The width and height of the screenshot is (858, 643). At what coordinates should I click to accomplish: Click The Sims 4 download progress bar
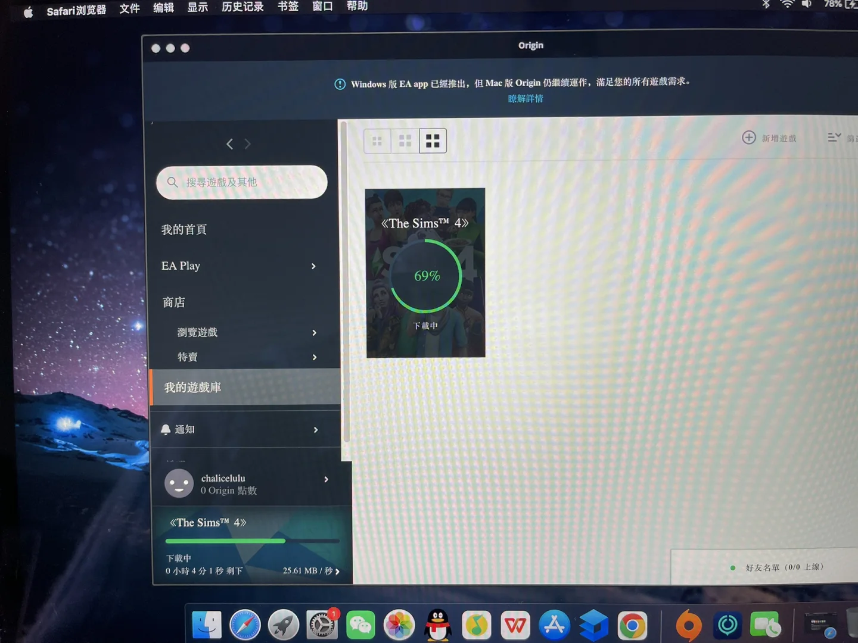pos(253,541)
